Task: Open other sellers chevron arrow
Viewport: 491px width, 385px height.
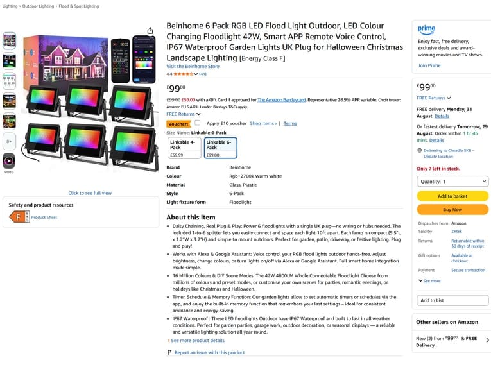Action: (487, 340)
